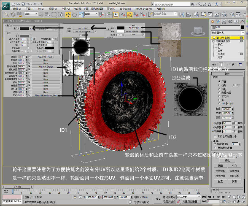Click the Make Unique icon under the modifier stack
This screenshot has height=206, width=248.
tap(228, 65)
